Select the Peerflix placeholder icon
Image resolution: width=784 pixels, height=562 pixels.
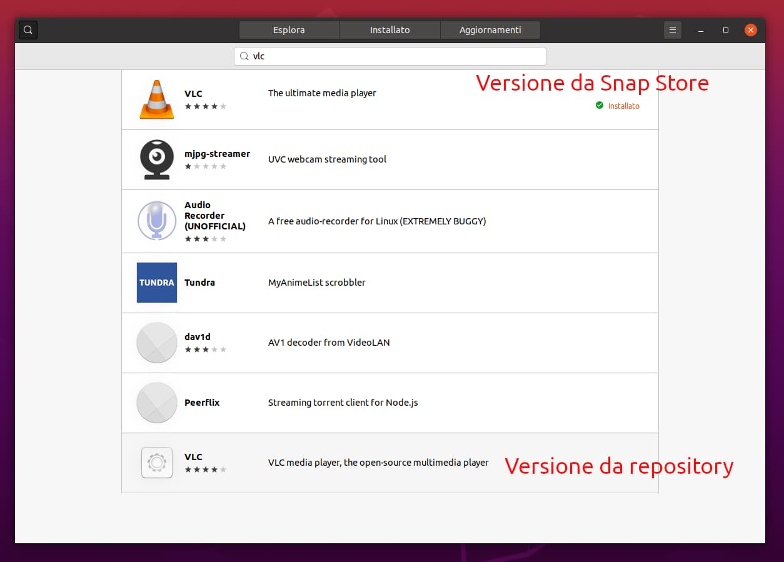[156, 403]
